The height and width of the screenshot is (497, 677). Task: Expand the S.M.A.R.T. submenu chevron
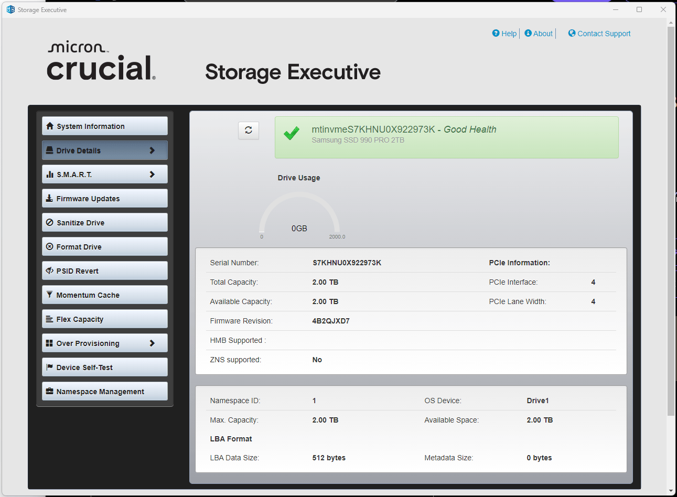[x=152, y=174]
